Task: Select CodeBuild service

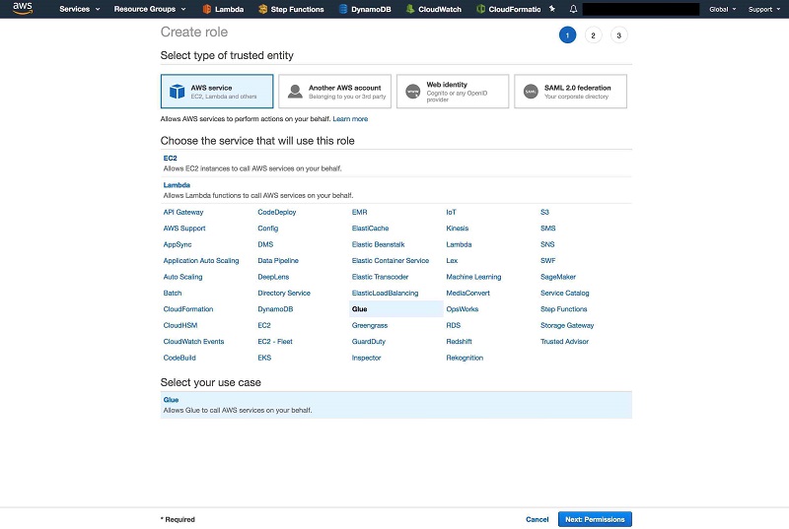Action: coord(179,358)
